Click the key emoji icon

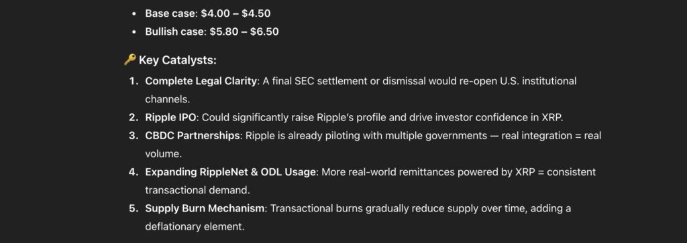click(x=129, y=60)
